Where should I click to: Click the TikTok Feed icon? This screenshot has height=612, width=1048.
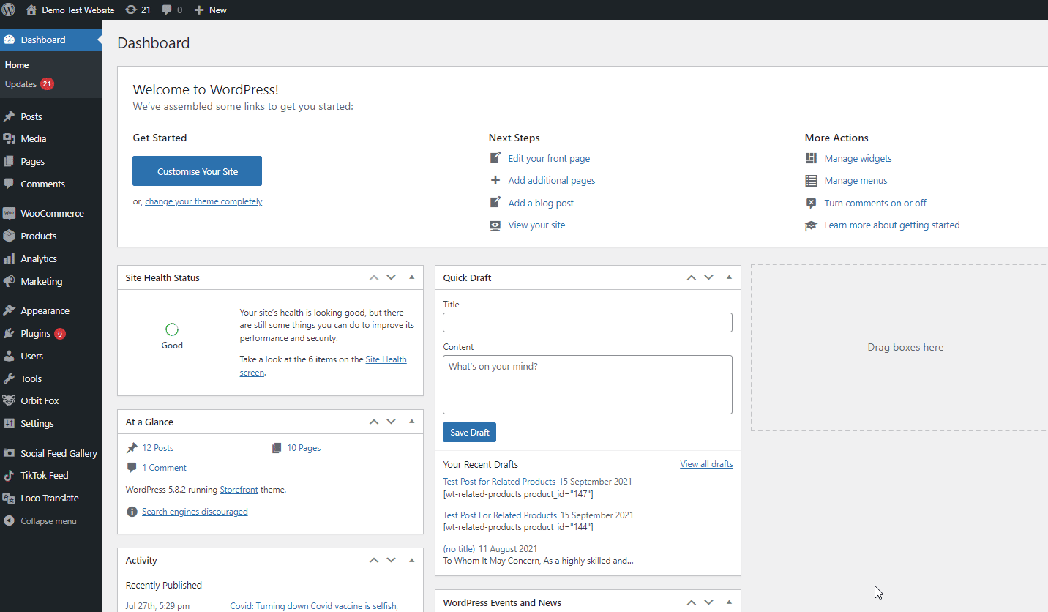(9, 475)
